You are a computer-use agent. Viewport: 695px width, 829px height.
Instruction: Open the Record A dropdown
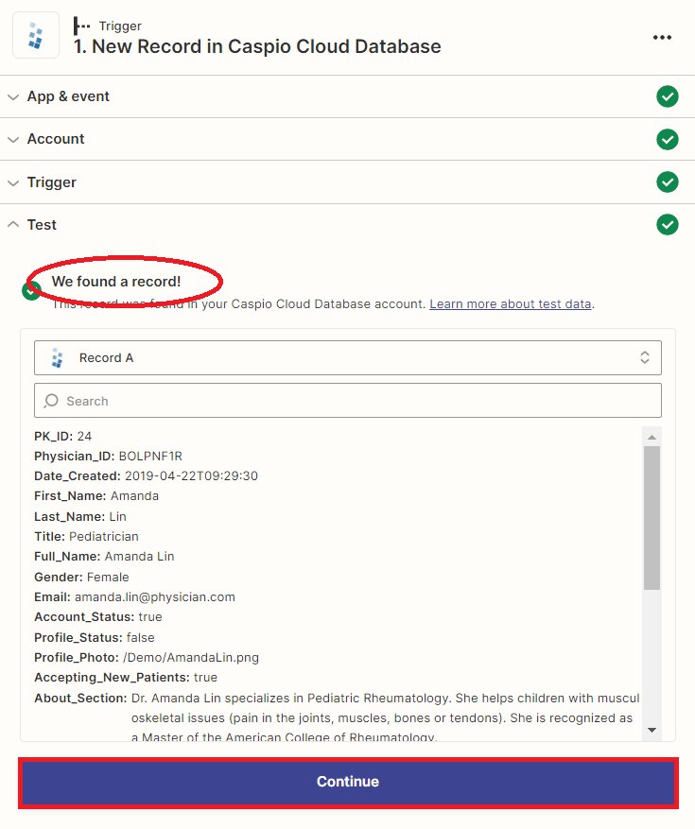[x=347, y=358]
